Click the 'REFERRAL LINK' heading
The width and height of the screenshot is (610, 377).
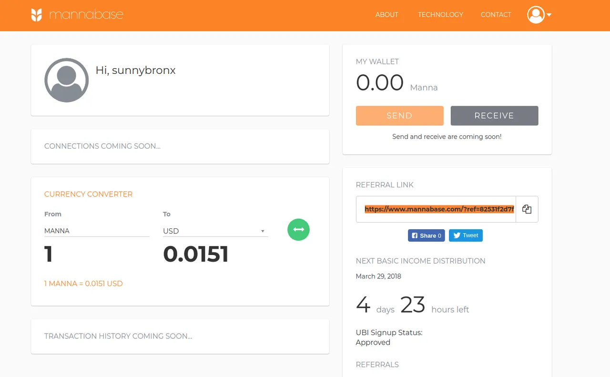pos(385,185)
